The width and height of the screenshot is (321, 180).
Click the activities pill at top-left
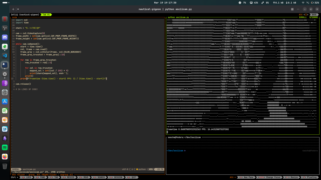5,2
